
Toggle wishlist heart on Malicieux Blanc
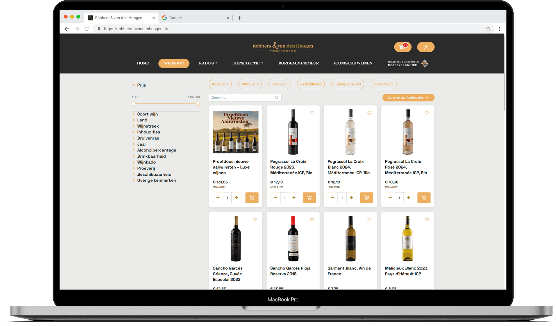point(426,220)
